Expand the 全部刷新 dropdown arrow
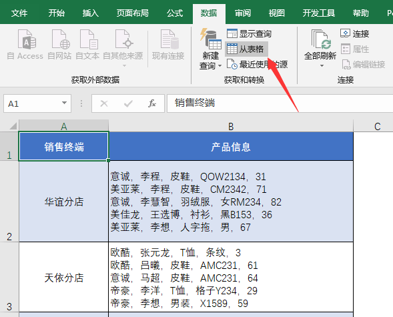 (x=322, y=66)
